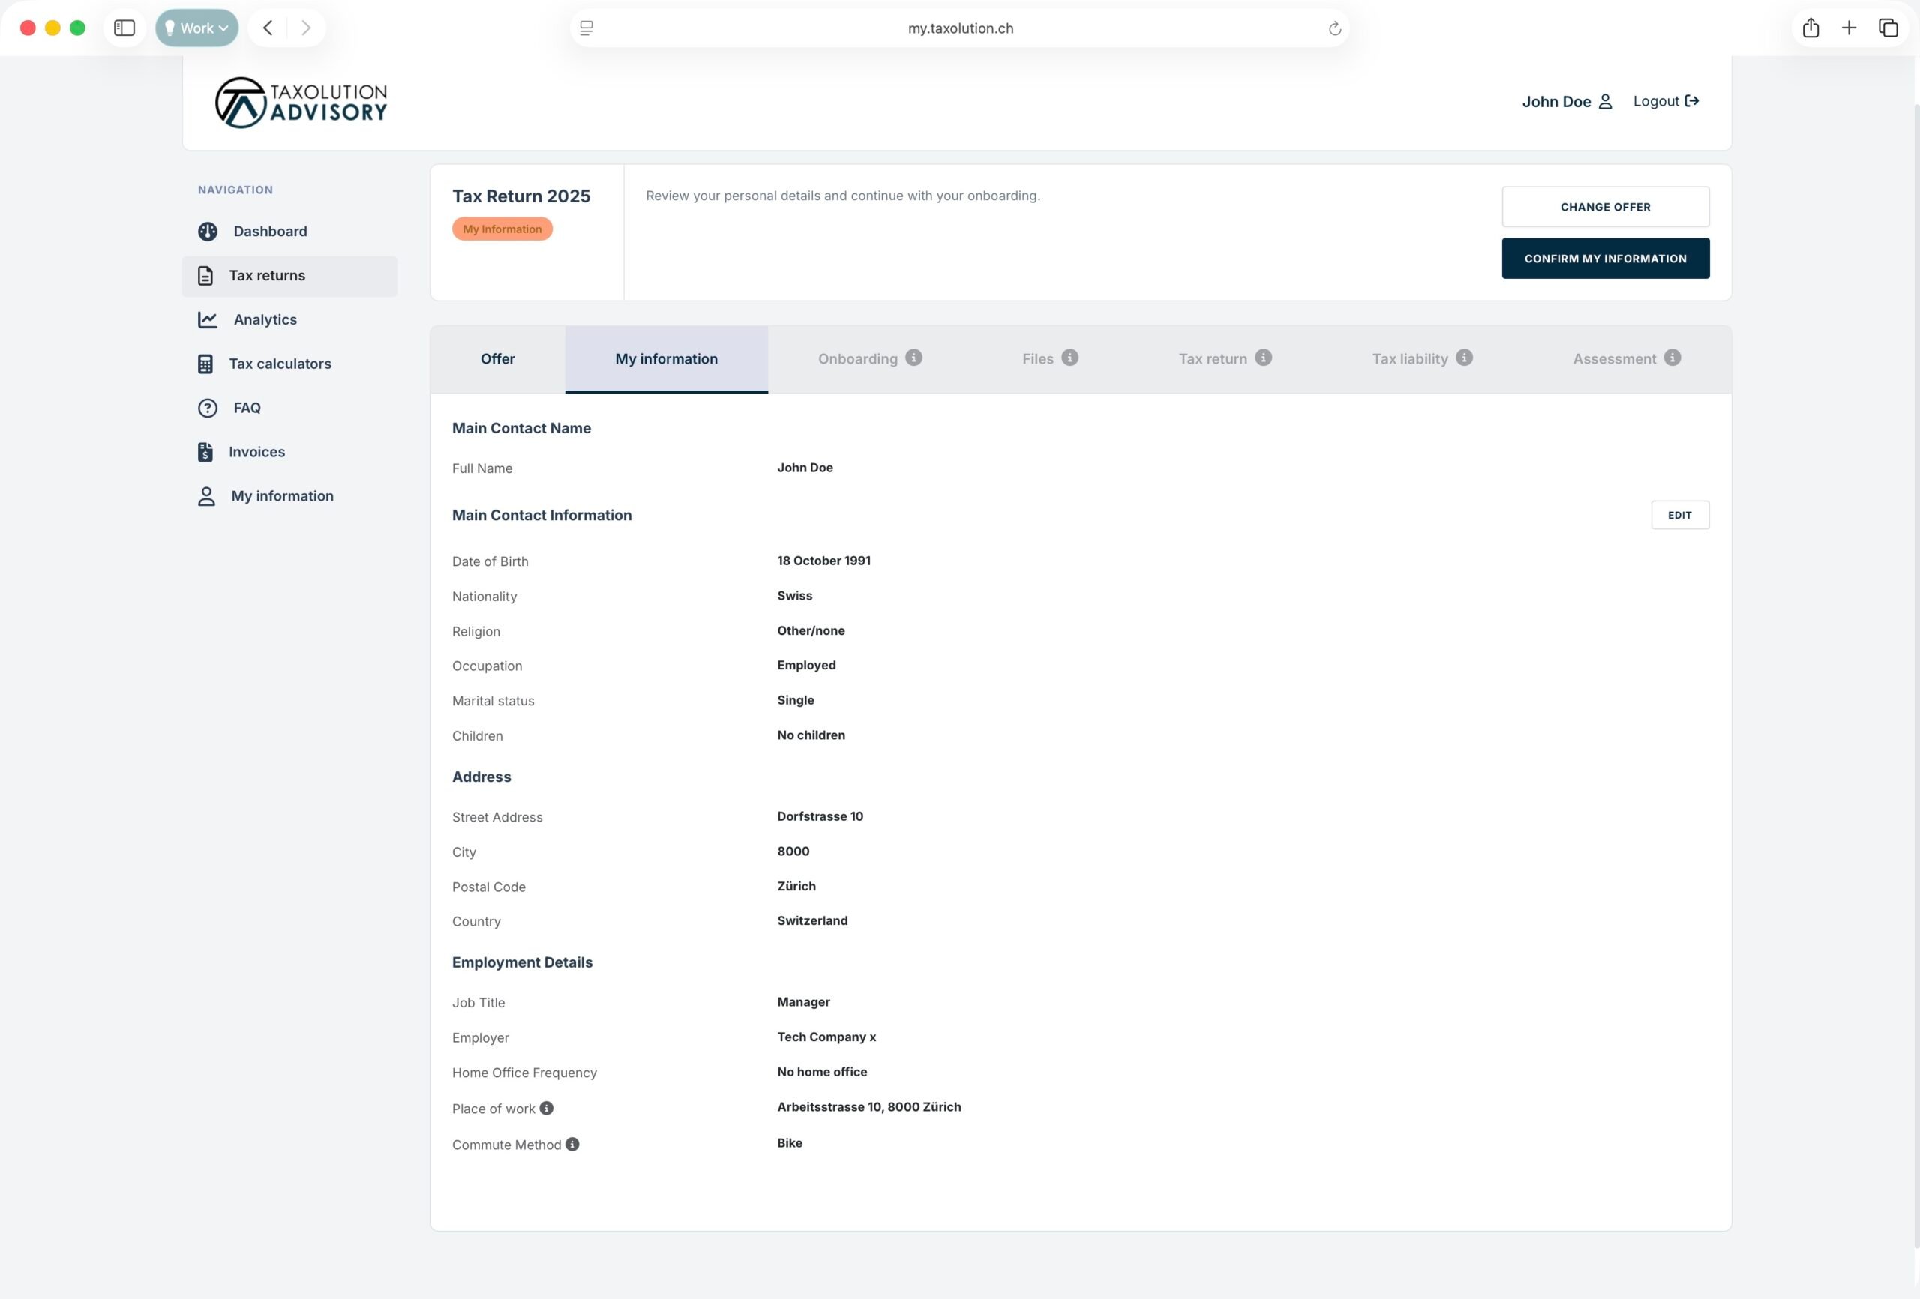This screenshot has height=1299, width=1920.
Task: Edit the Main Contact Information section
Action: coord(1678,514)
